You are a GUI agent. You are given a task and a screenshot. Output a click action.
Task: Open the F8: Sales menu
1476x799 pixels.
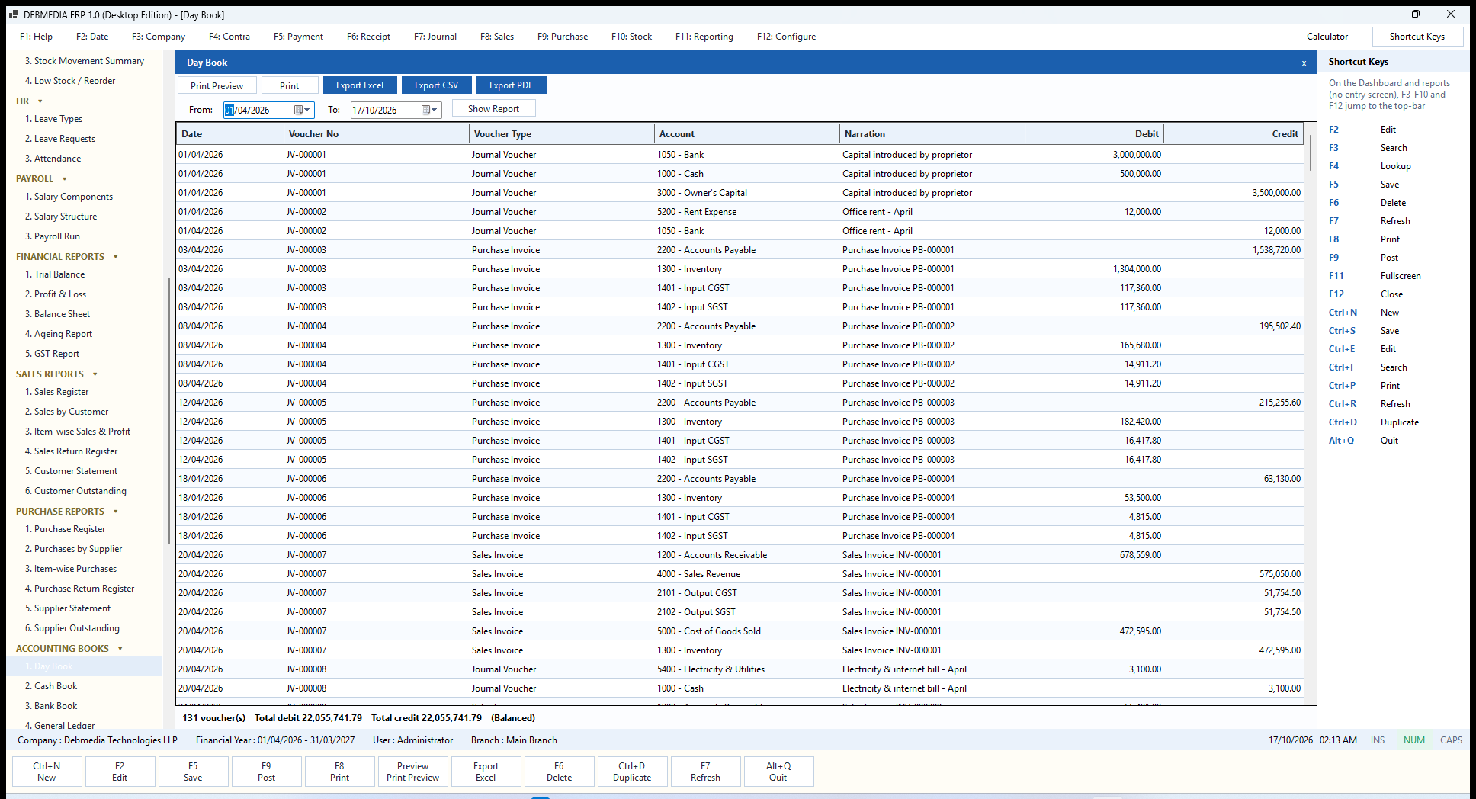497,37
